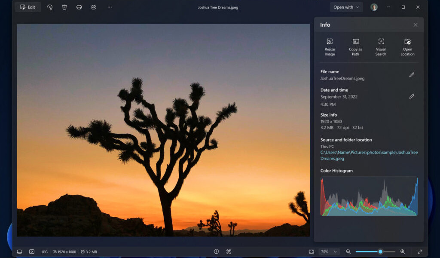440x258 pixels.
Task: Click the 32 bit value
Action: coord(357,127)
